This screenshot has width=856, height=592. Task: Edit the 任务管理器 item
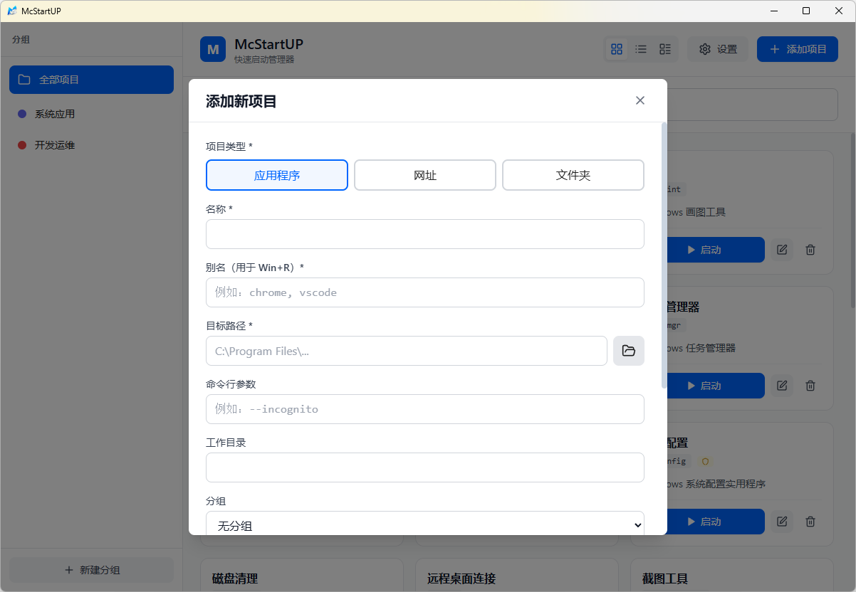point(782,386)
